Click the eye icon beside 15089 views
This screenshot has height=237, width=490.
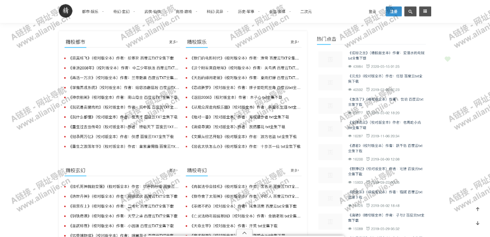(350, 229)
